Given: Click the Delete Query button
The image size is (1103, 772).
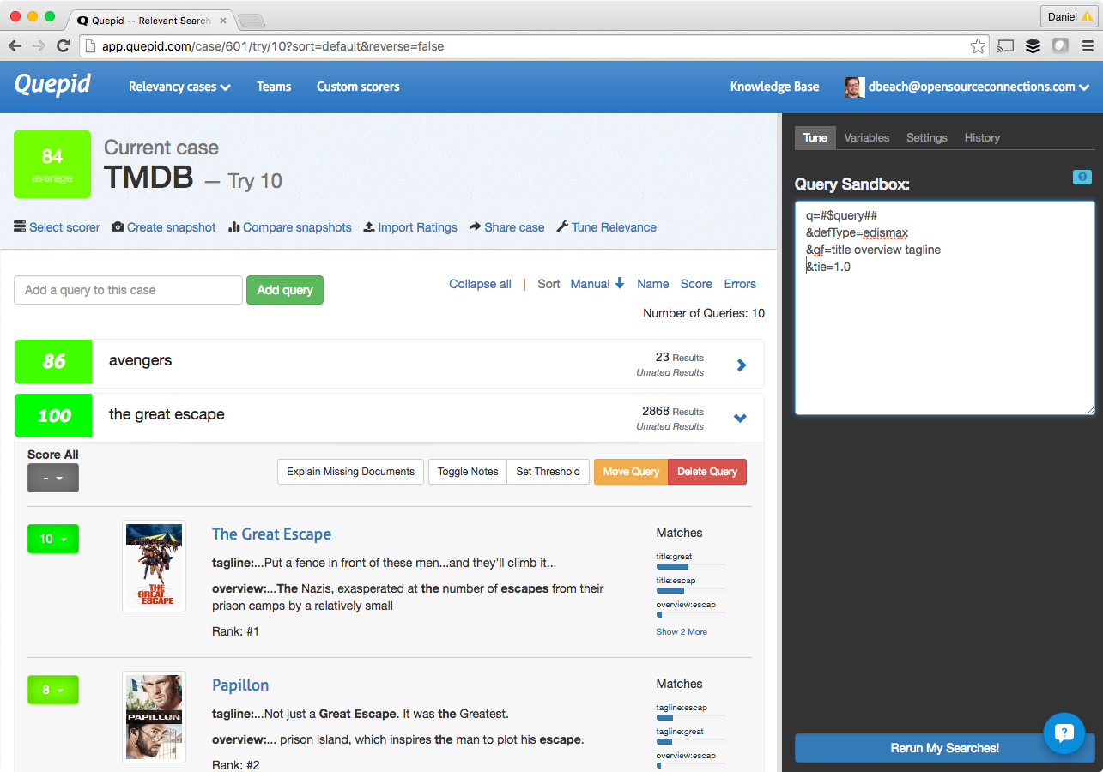Looking at the screenshot, I should pos(707,472).
